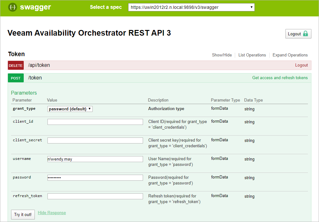Click the Logout button at top right
Image resolution: width=319 pixels, height=222 pixels.
(x=298, y=34)
